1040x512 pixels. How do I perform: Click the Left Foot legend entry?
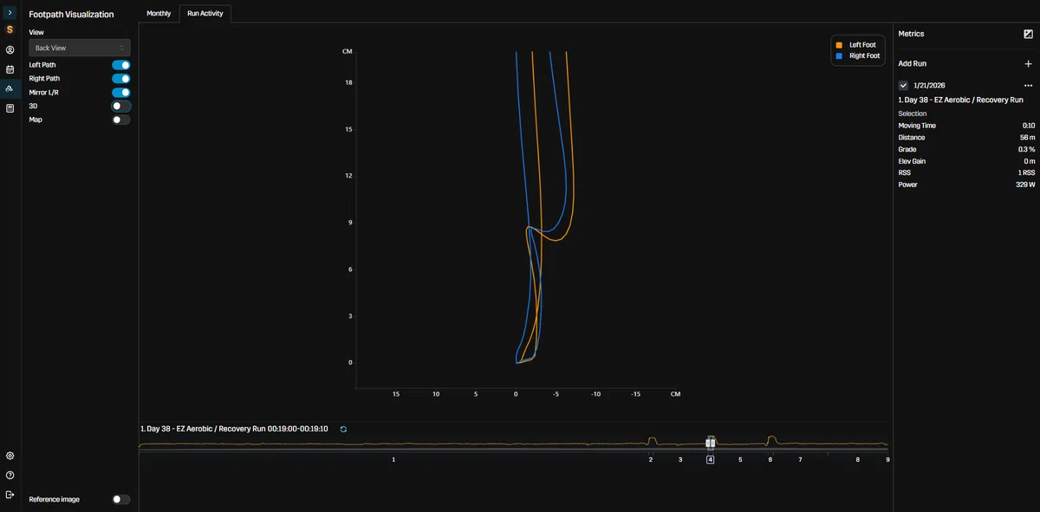(x=856, y=45)
